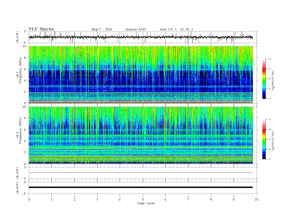Click the ch.1 spectrogram panel
Image resolution: width=289 pixels, height=224 pixels.
pos(141,75)
